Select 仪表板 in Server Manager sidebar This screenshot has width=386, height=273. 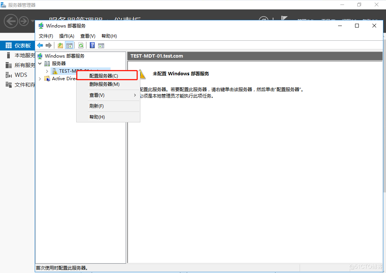(x=23, y=46)
